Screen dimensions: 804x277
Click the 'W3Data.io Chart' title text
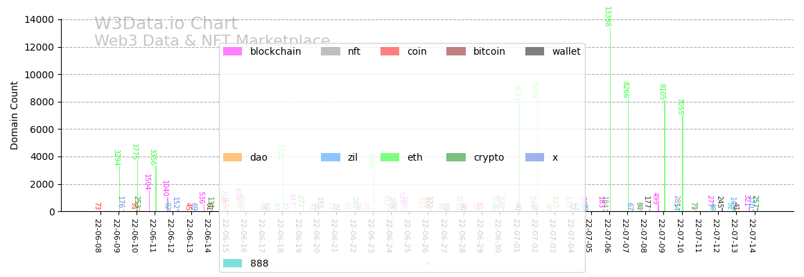(166, 24)
